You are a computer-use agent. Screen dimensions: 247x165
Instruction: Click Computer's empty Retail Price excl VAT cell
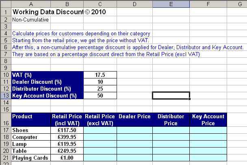(x=100, y=137)
